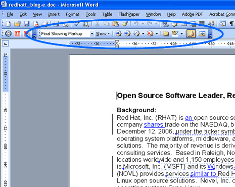Screen dimensions: 235x187
Task: Open a file with the folder icon
Action: 17,24
